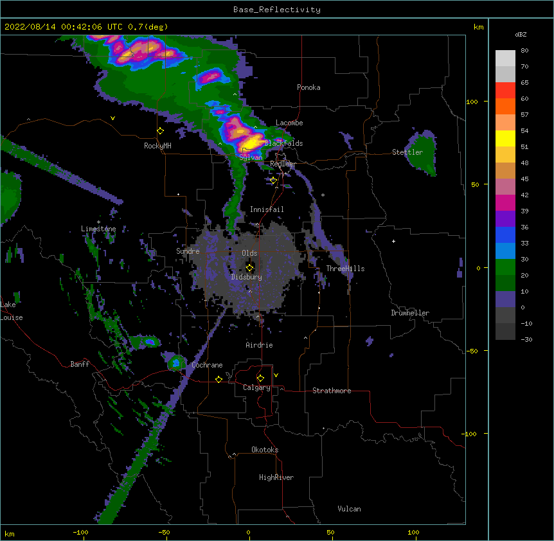Click the small blue echo cell west of Cochrane

(x=176, y=362)
